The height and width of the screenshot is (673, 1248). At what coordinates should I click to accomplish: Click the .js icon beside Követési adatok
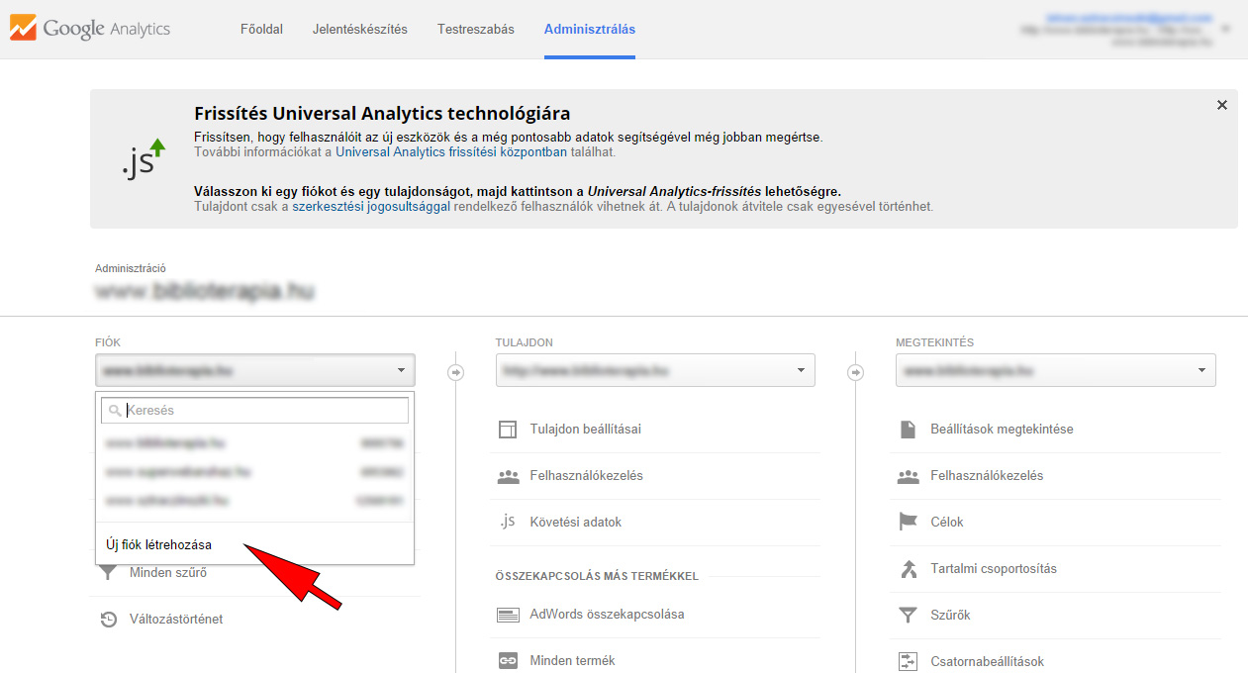pyautogui.click(x=508, y=522)
